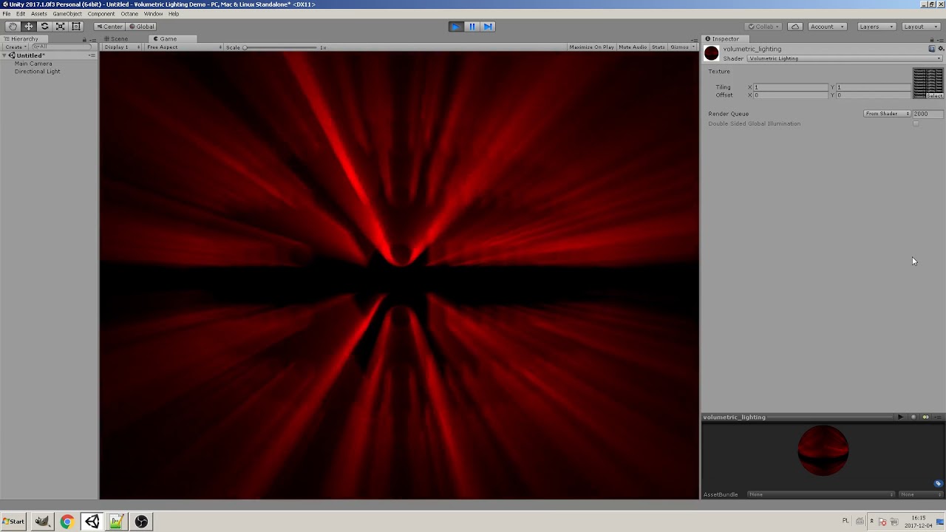
Task: Open the GameObject menu
Action: 67,14
